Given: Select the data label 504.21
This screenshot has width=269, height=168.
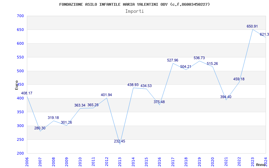Looking at the screenshot, I should click(186, 67).
